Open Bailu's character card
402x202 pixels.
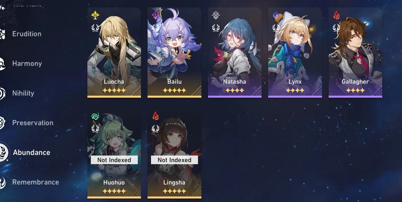174,53
